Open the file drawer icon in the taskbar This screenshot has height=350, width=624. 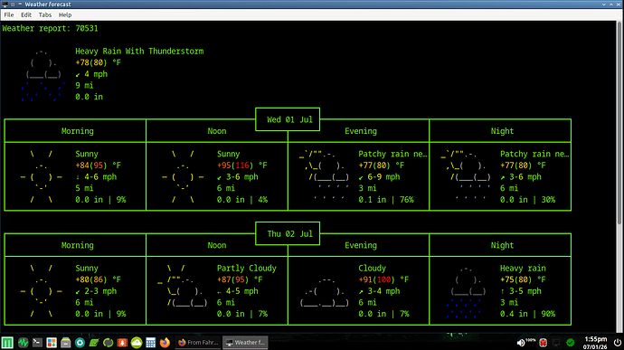pyautogui.click(x=66, y=343)
